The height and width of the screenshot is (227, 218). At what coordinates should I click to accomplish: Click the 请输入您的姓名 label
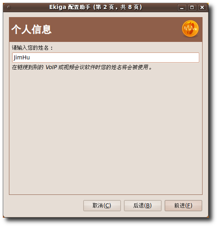[x=33, y=48]
